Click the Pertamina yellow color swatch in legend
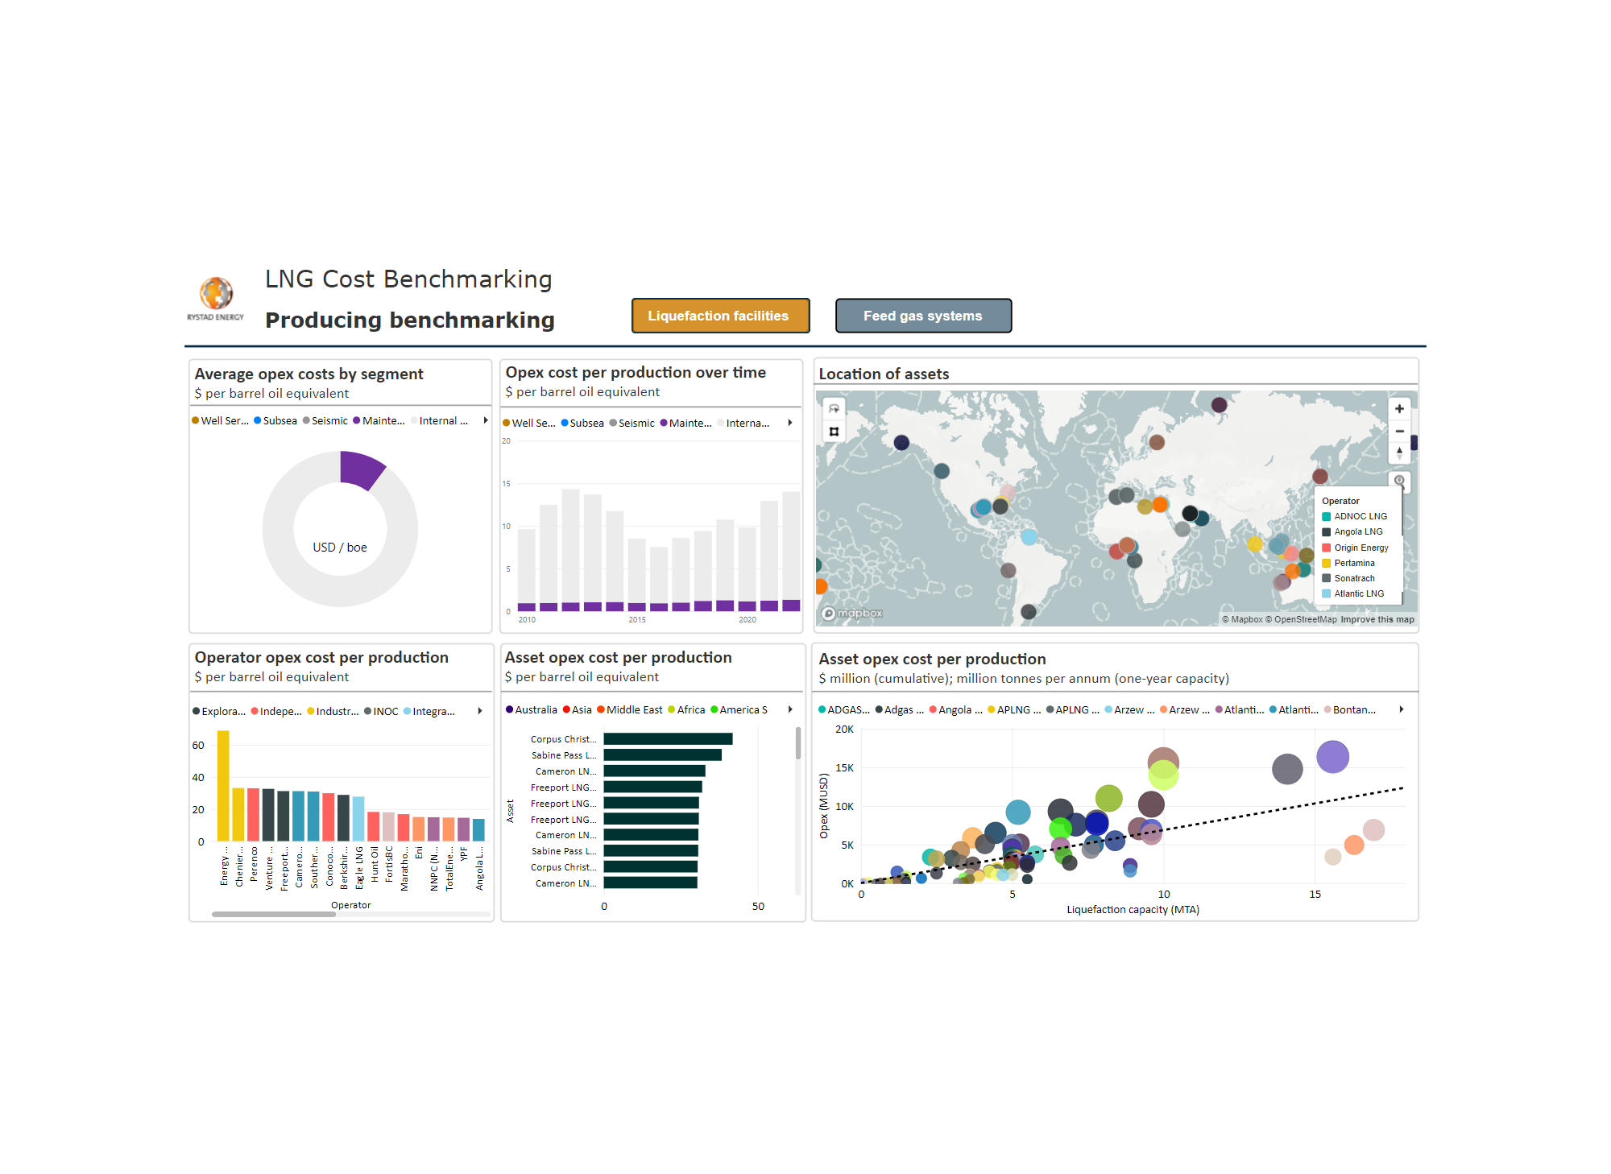This screenshot has width=1611, height=1174. (1326, 564)
